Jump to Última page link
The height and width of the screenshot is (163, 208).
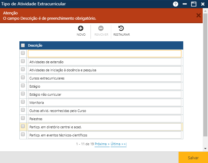click(x=118, y=144)
